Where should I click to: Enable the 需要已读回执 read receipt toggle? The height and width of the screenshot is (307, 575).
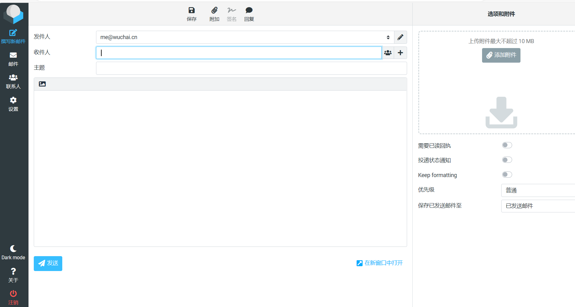tap(507, 145)
